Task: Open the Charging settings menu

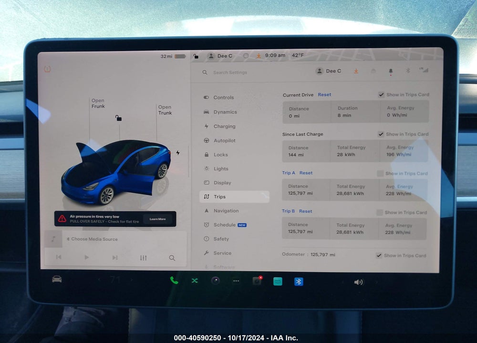Action: [219, 126]
